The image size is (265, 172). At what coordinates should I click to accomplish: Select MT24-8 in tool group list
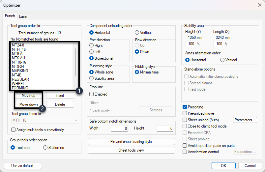18,45
